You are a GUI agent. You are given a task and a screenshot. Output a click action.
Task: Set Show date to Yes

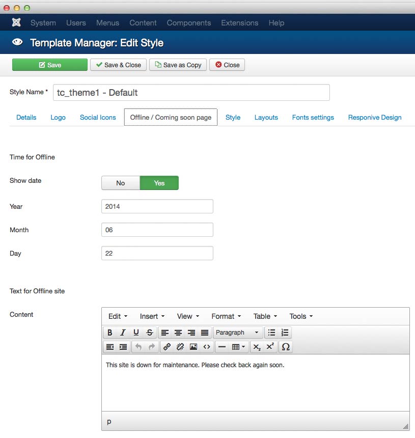(x=159, y=183)
